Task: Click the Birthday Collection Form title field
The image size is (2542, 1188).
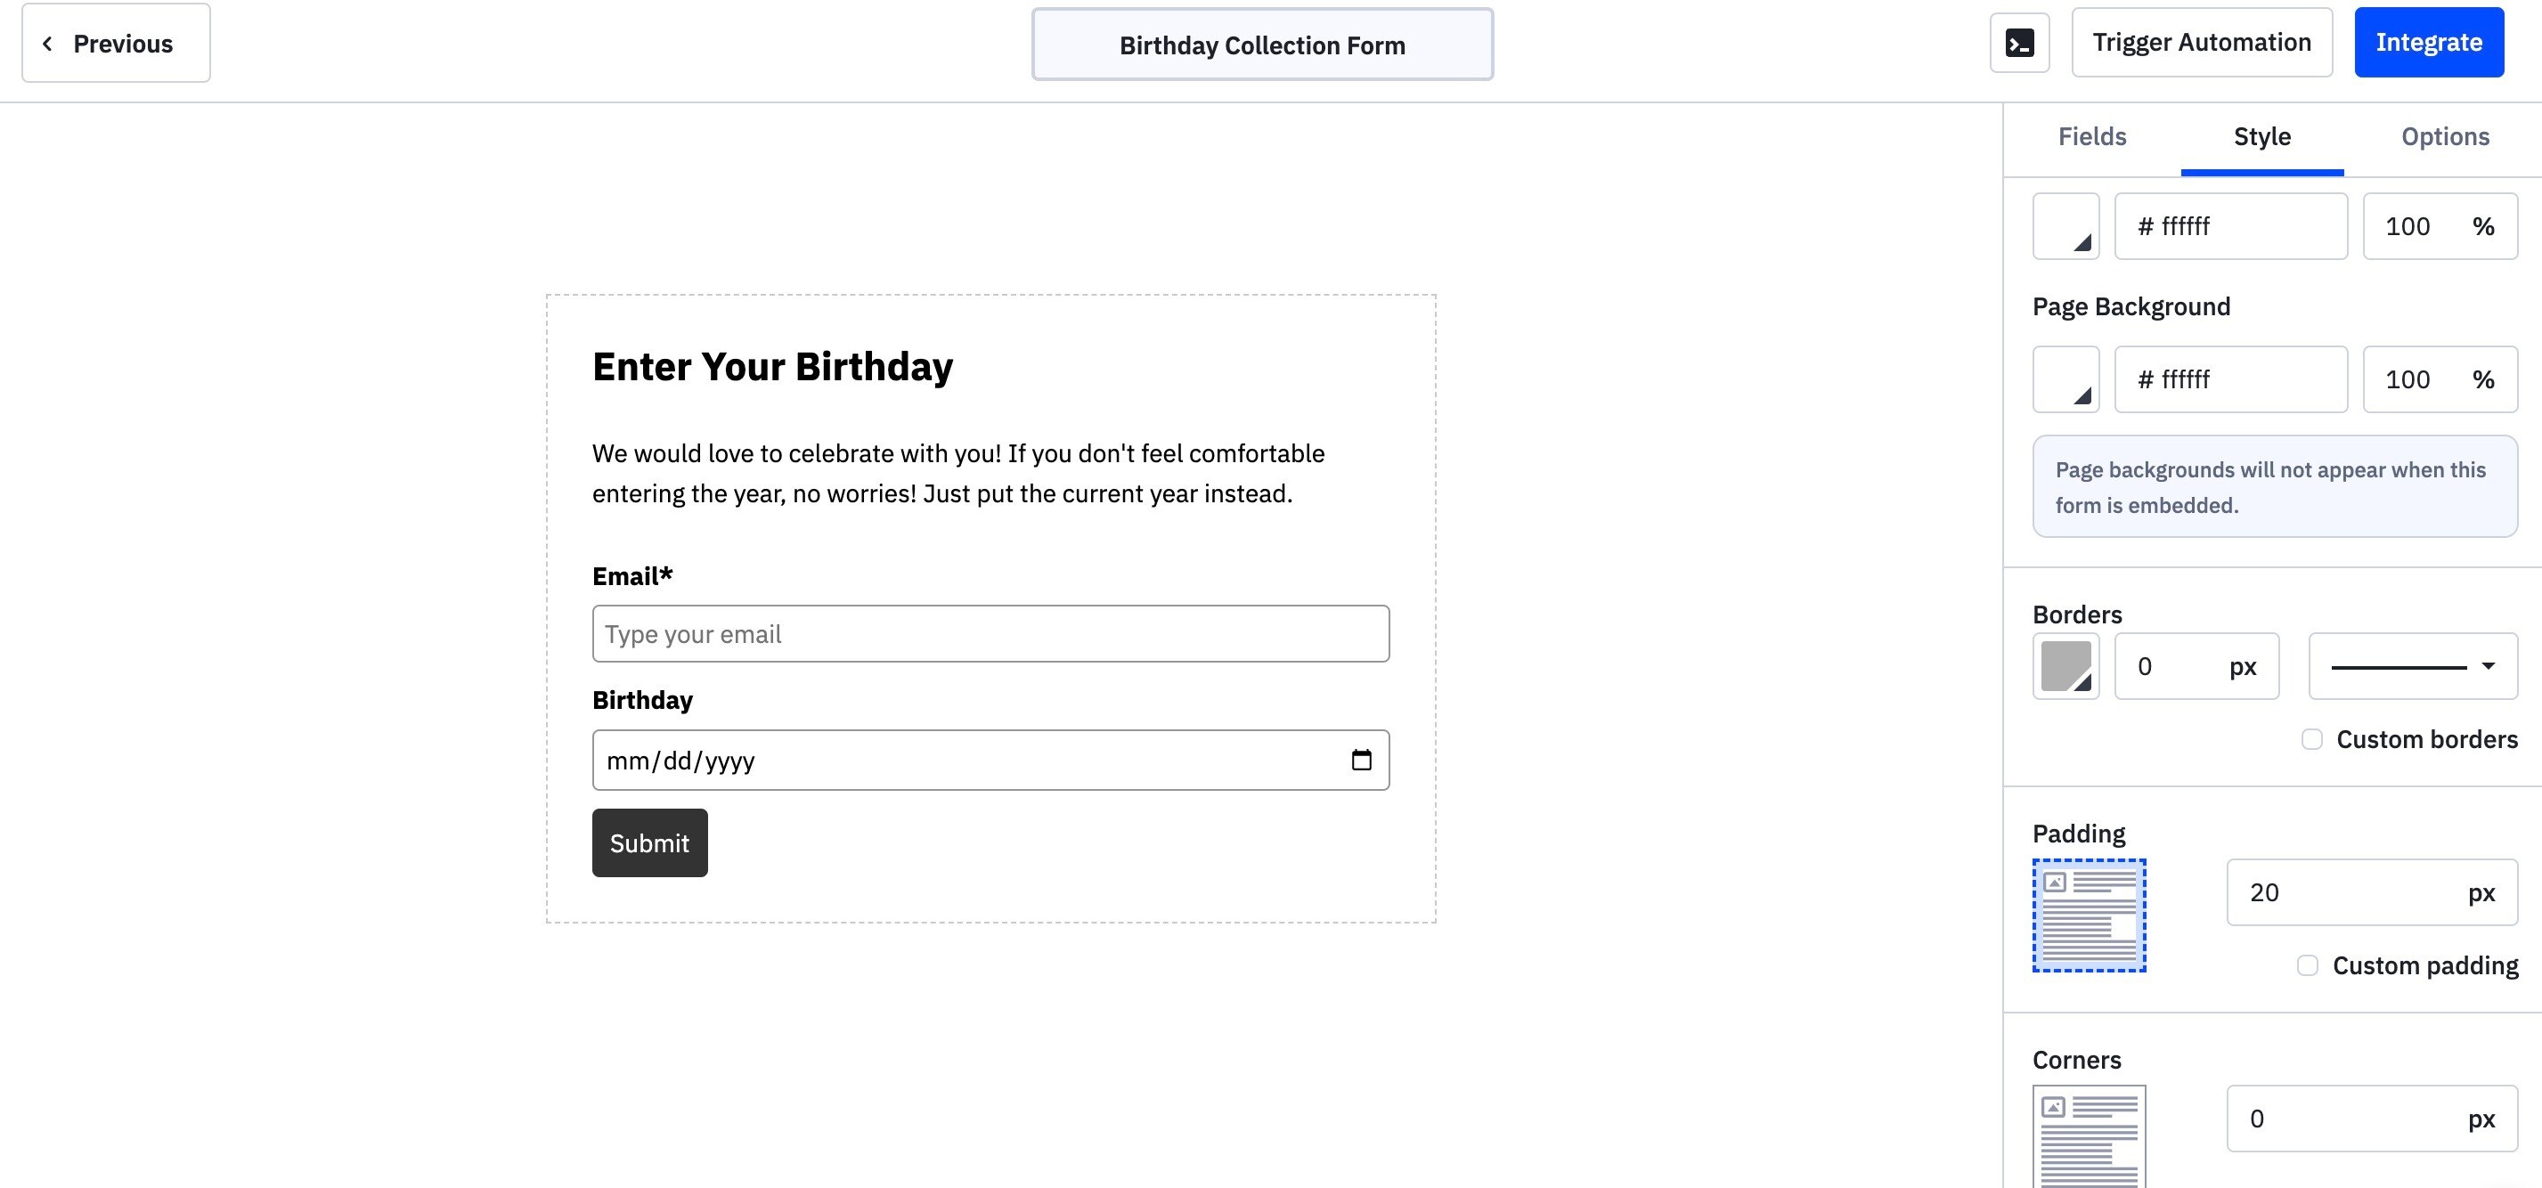Action: [x=1262, y=45]
